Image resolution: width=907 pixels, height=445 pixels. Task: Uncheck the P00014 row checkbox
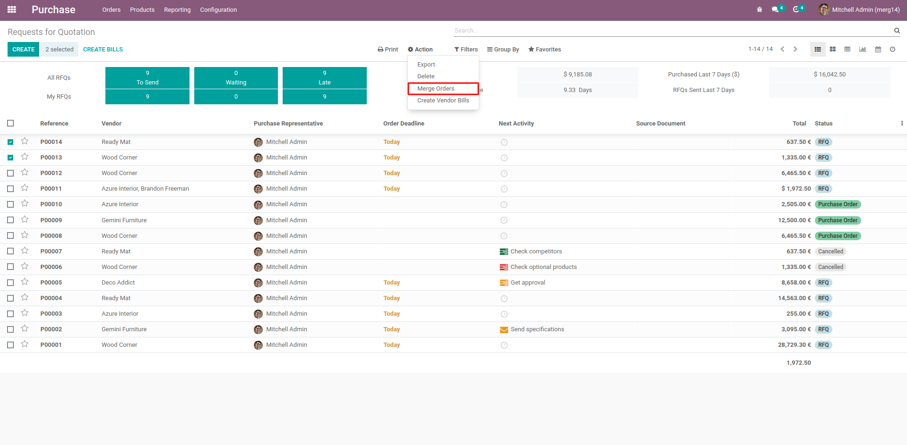pos(10,142)
